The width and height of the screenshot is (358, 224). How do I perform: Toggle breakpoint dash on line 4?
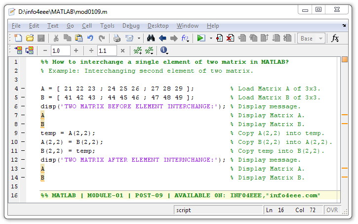23,88
